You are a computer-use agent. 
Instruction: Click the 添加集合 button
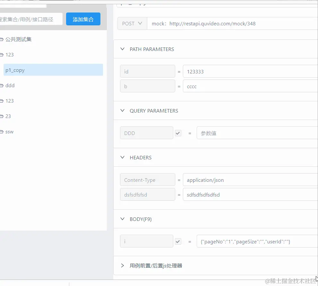83,19
